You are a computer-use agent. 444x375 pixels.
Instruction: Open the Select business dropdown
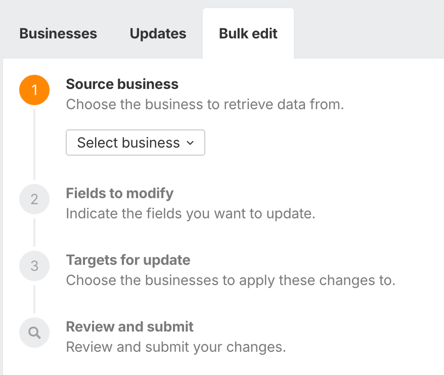click(x=135, y=143)
